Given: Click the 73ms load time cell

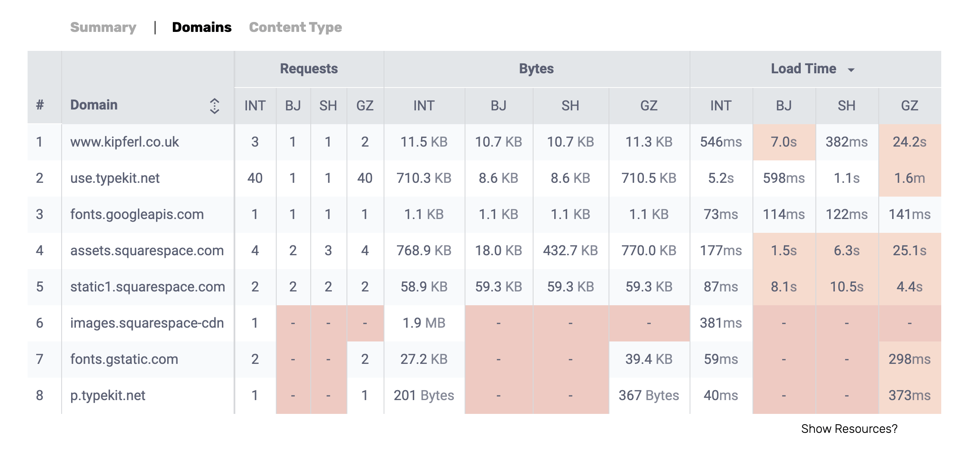Looking at the screenshot, I should (x=721, y=214).
